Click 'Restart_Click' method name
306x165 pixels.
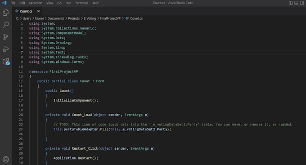[x=85, y=148]
